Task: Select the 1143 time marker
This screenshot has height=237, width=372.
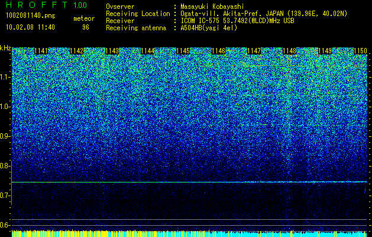Action: 112,51
